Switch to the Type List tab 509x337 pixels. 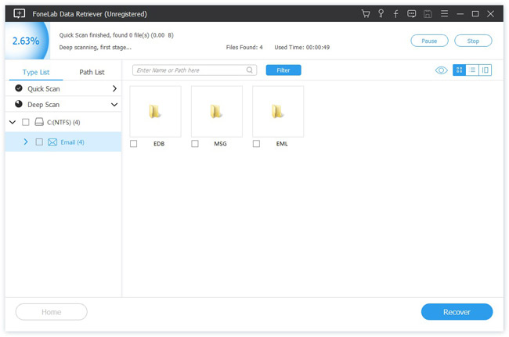coord(36,72)
